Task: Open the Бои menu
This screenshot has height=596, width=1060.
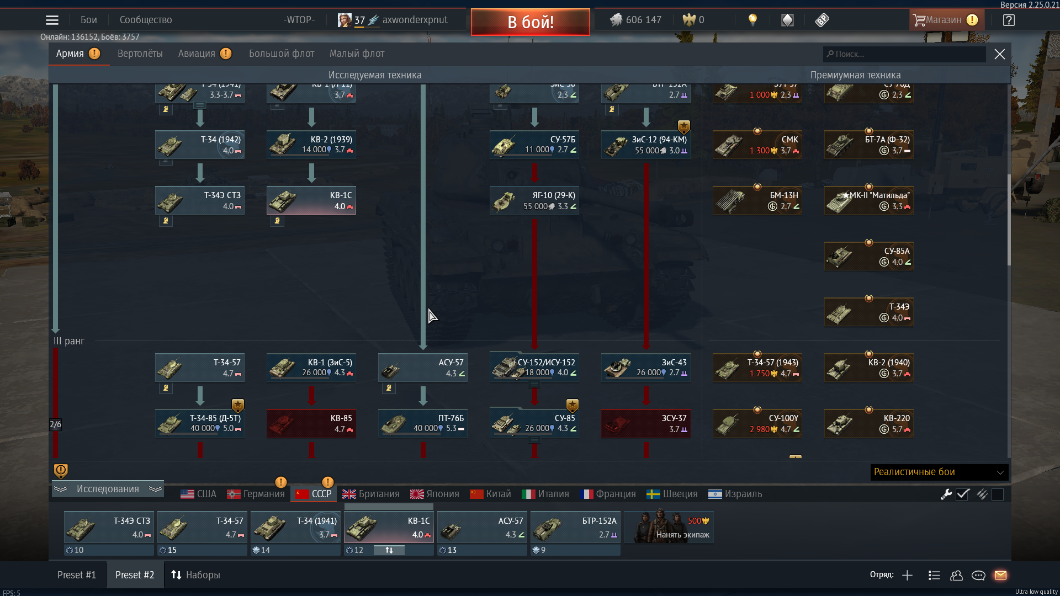Action: pos(89,20)
